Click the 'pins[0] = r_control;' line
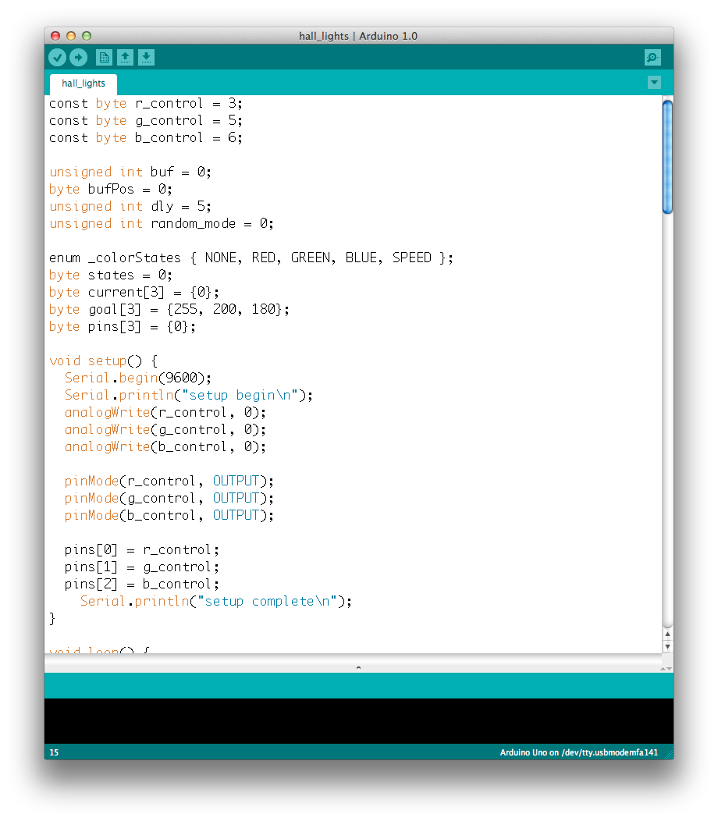 point(142,549)
